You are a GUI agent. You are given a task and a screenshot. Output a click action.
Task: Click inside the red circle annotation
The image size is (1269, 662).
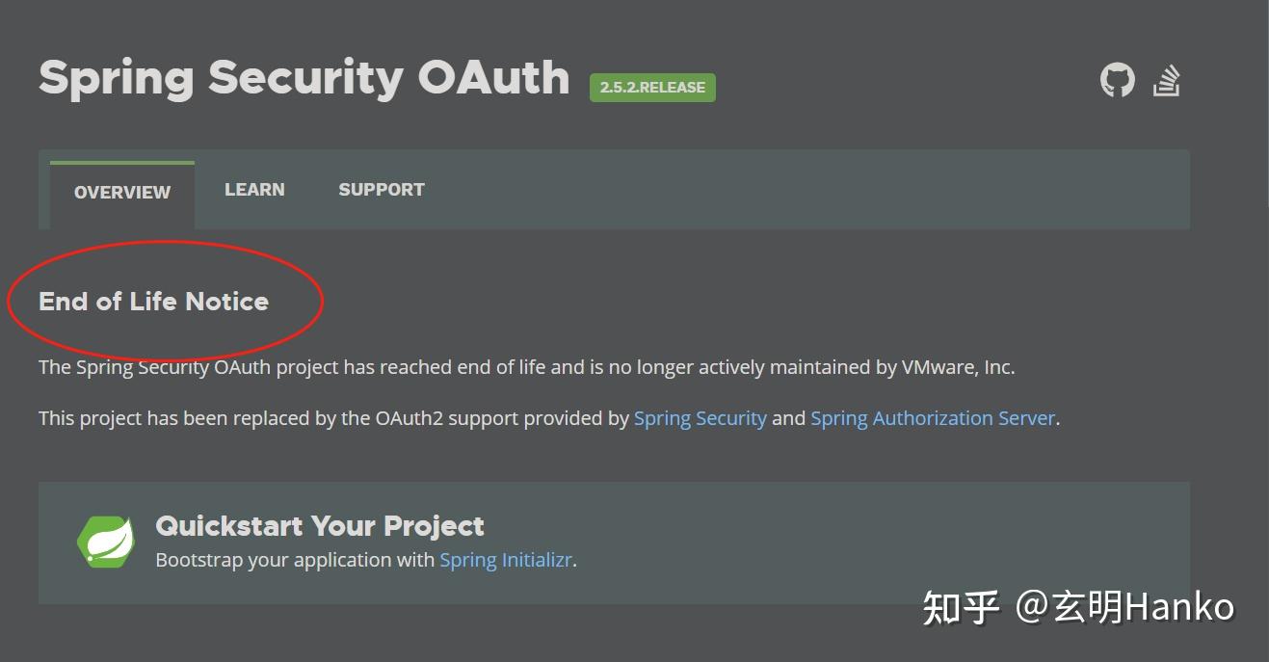tap(164, 299)
